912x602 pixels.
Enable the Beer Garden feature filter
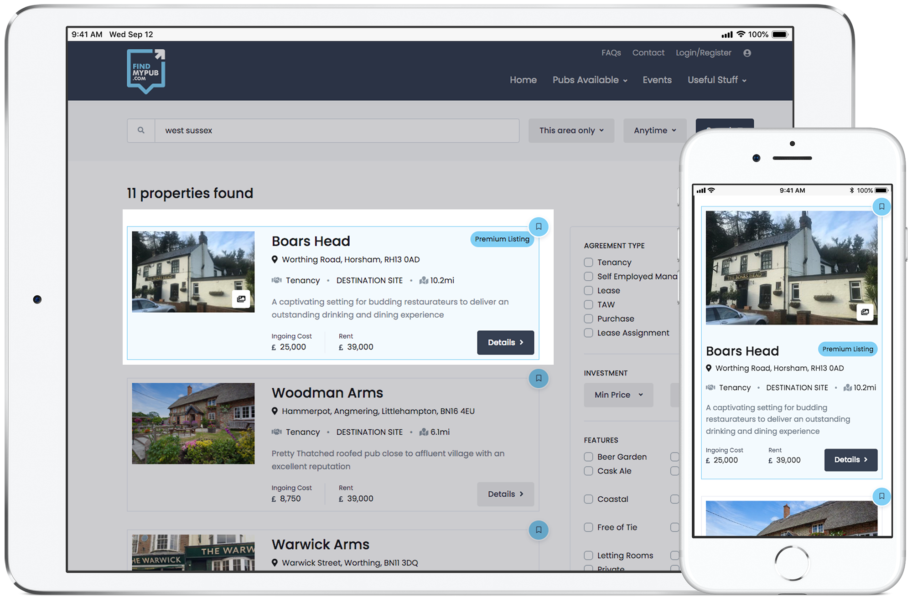(589, 457)
